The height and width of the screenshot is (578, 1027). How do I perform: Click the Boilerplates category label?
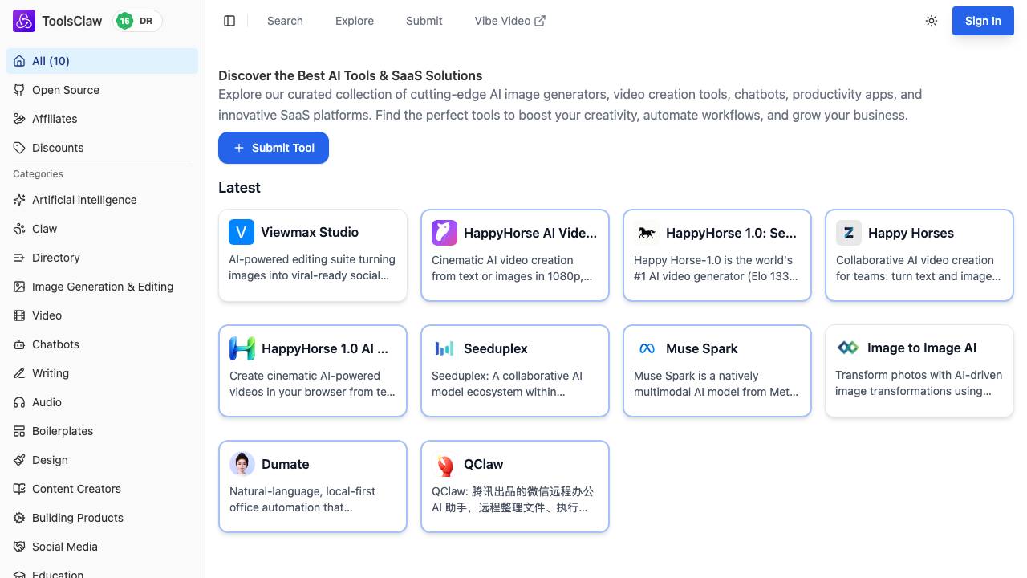coord(63,431)
